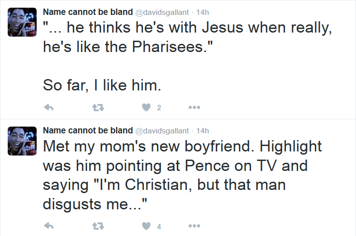Open second tweet's profile avatar
Screen dimensions: 356x236
click(22, 141)
